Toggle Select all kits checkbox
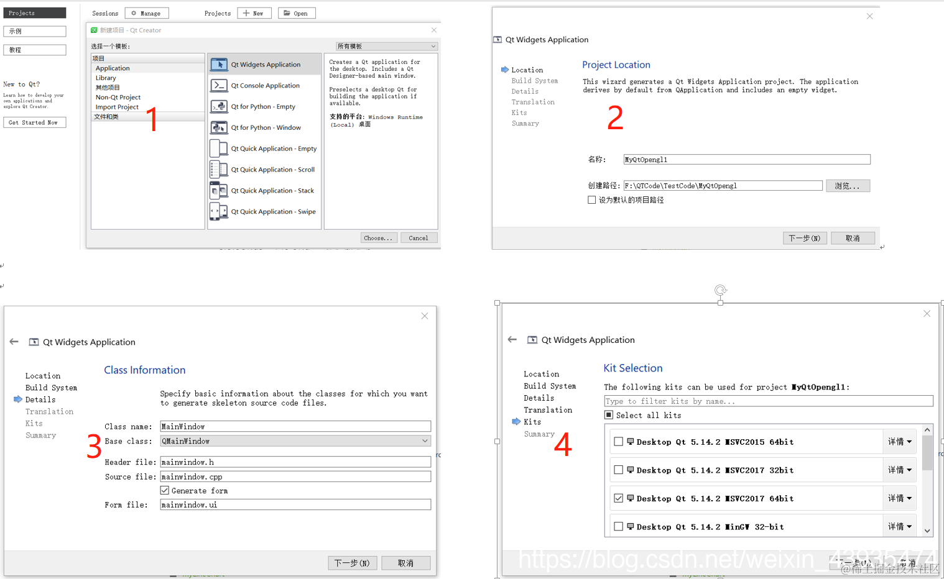Screen dimensions: 944x579 [609, 415]
